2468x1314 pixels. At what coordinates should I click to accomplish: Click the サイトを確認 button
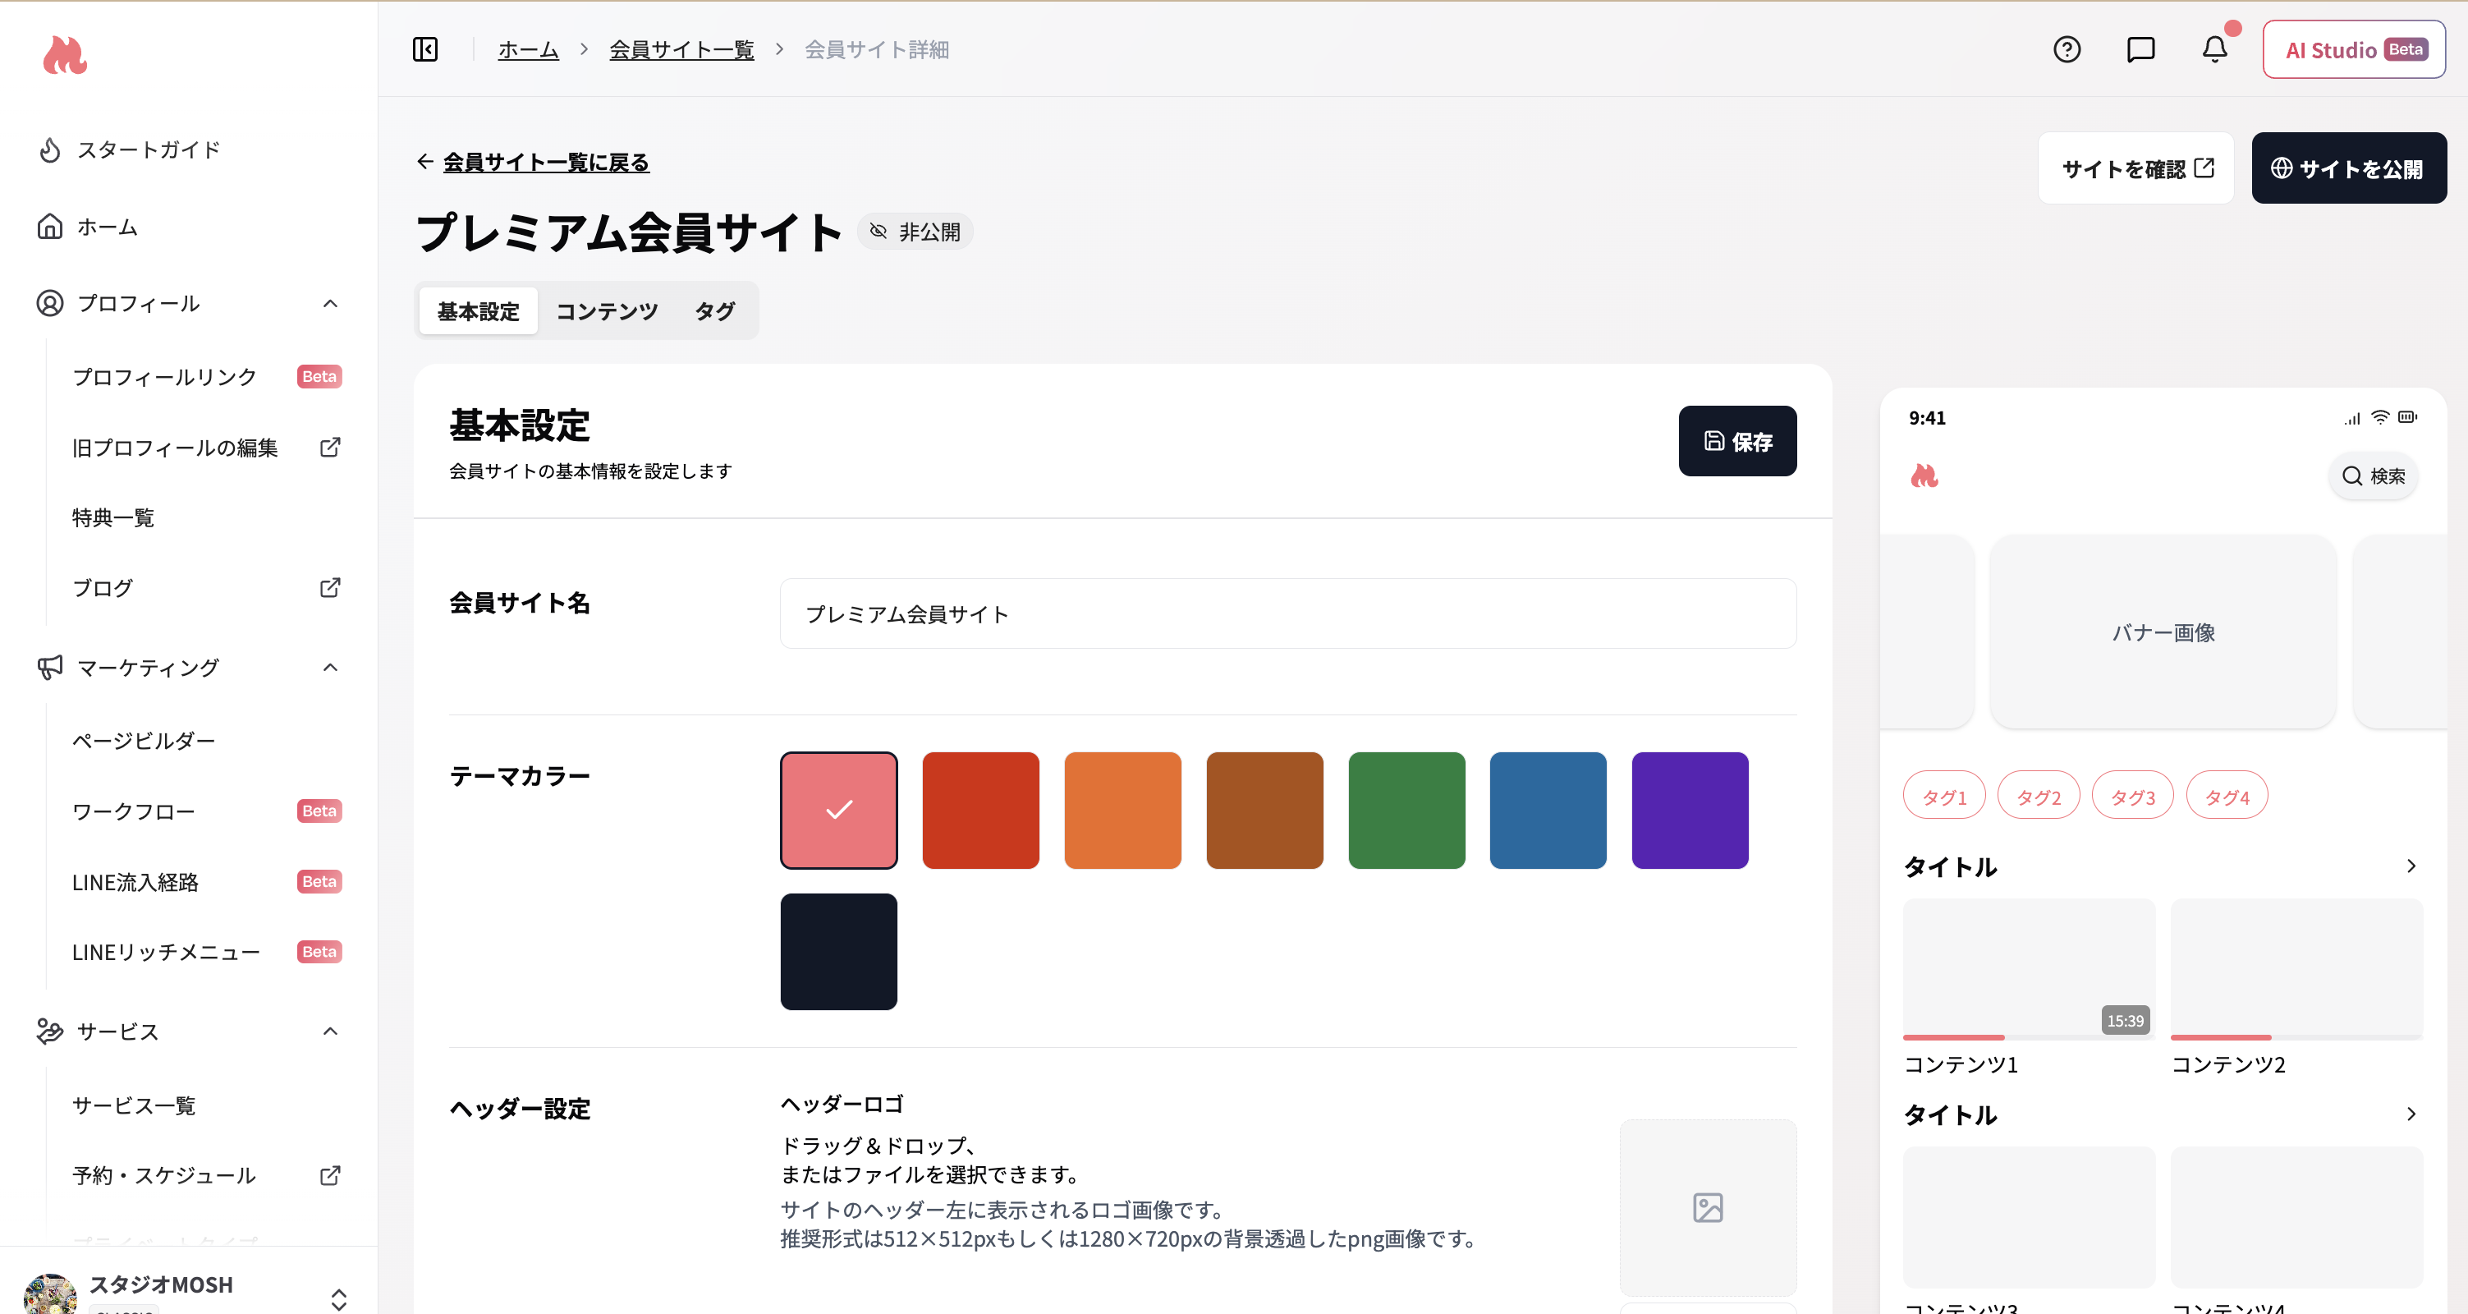click(x=2135, y=168)
